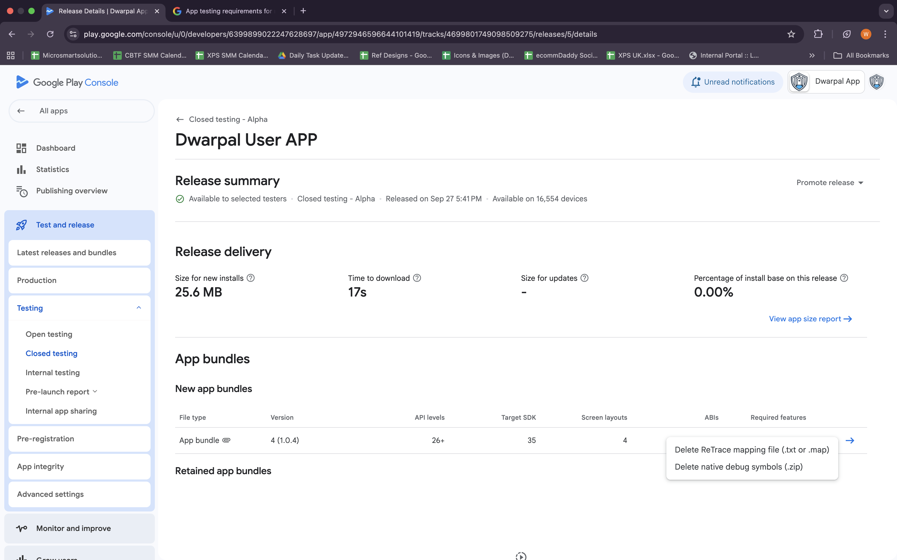Open Internal testing in sidebar
Viewport: 897px width, 560px height.
click(53, 373)
